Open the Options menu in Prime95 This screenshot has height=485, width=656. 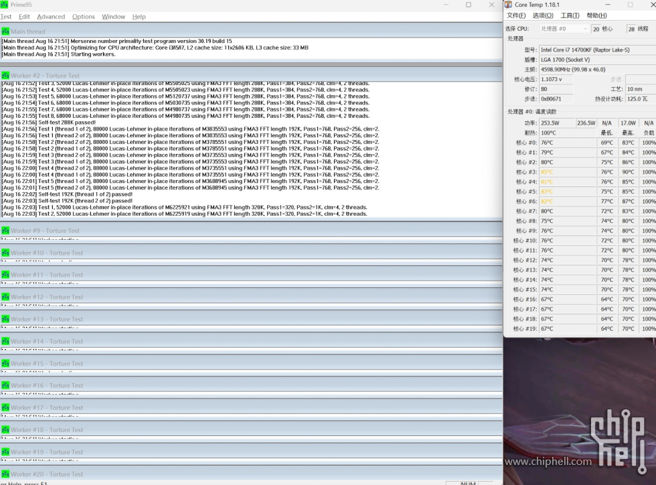(x=84, y=17)
